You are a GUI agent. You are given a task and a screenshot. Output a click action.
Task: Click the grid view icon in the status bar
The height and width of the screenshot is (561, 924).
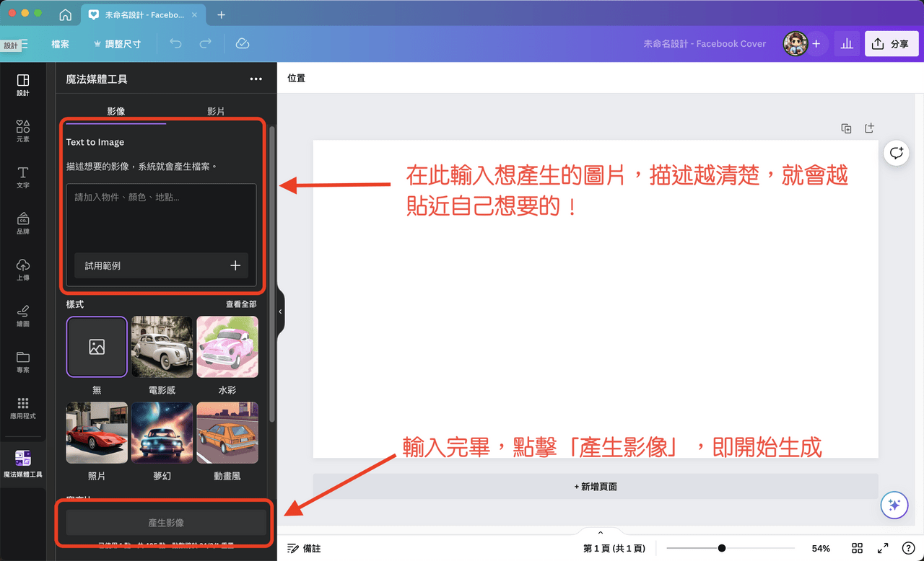857,548
